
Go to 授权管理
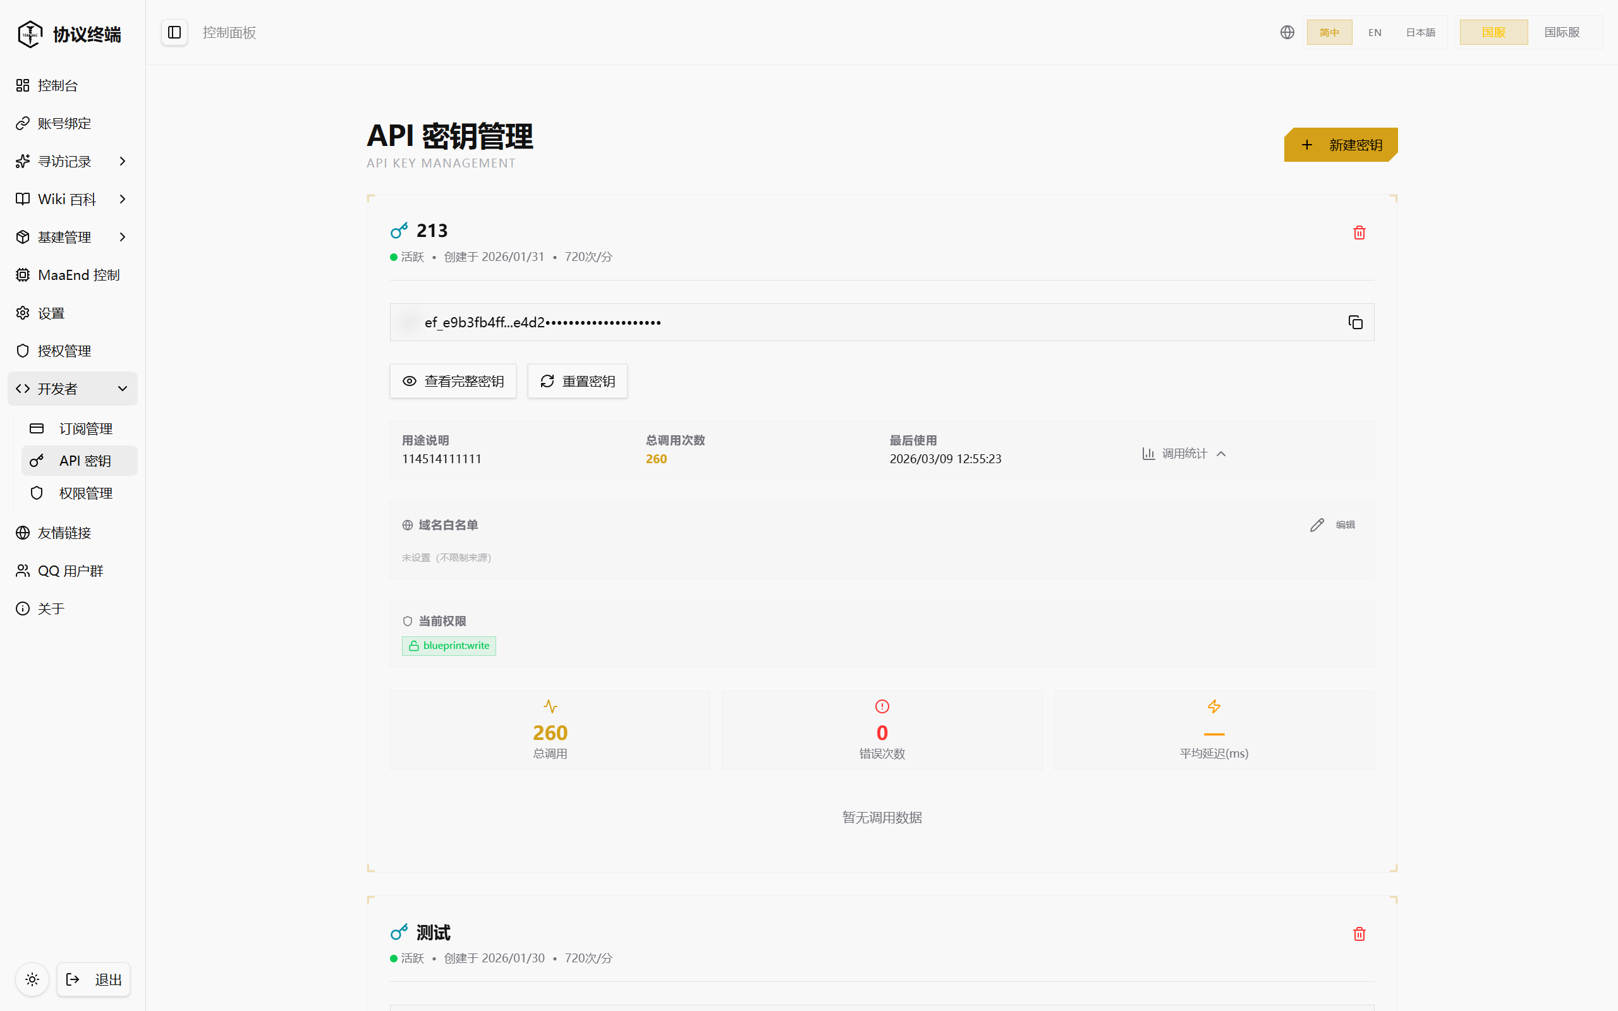[x=72, y=351]
